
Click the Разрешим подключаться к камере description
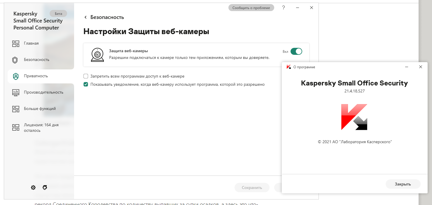(189, 58)
